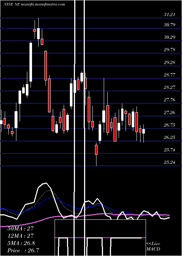
Task: Click the 25.24 price axis label
Action: click(x=169, y=162)
